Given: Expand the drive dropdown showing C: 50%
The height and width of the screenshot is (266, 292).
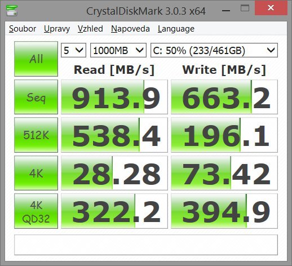Looking at the screenshot, I should point(214,50).
